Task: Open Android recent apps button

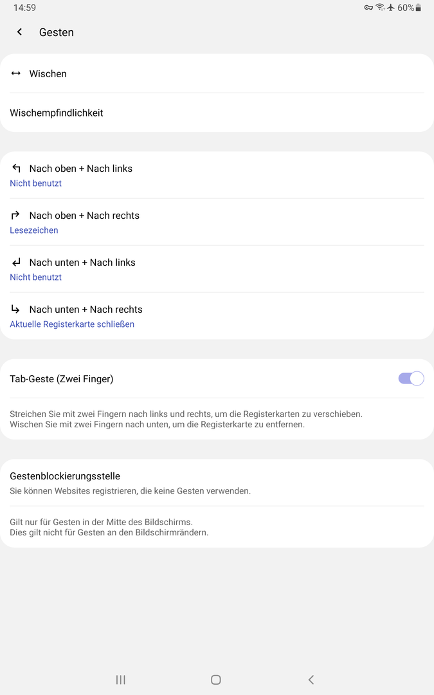Action: pyautogui.click(x=120, y=680)
